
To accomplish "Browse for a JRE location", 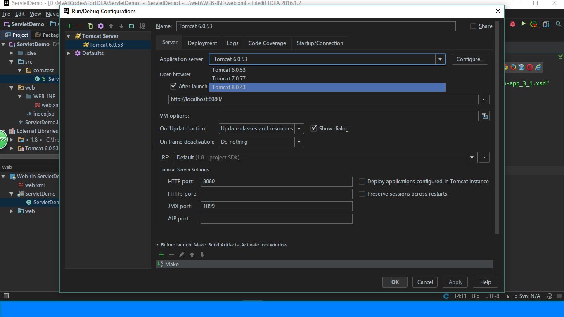I will [485, 157].
